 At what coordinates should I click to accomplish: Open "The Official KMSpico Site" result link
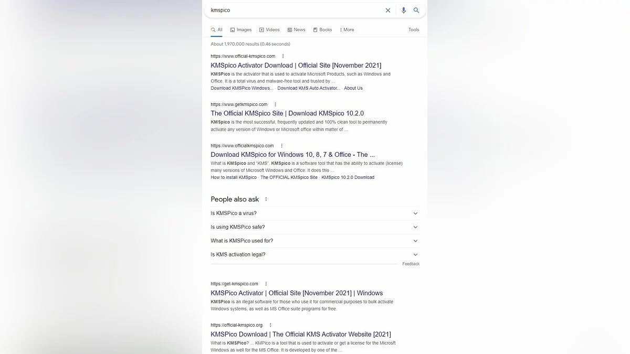[287, 113]
